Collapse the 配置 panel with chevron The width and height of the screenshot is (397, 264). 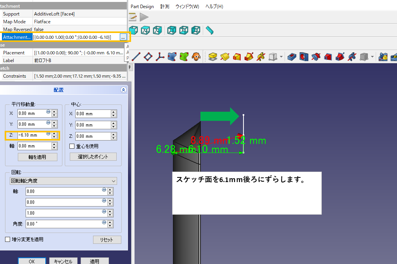point(123,90)
